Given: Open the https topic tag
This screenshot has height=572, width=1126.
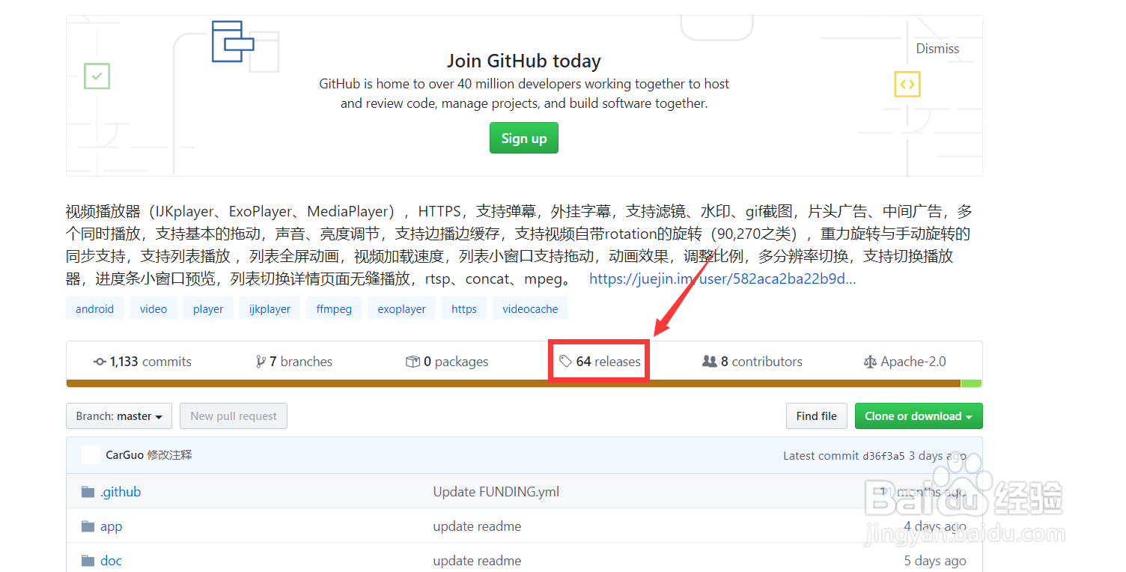Looking at the screenshot, I should pyautogui.click(x=464, y=308).
